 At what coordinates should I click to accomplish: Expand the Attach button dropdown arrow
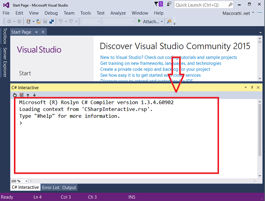click(162, 22)
